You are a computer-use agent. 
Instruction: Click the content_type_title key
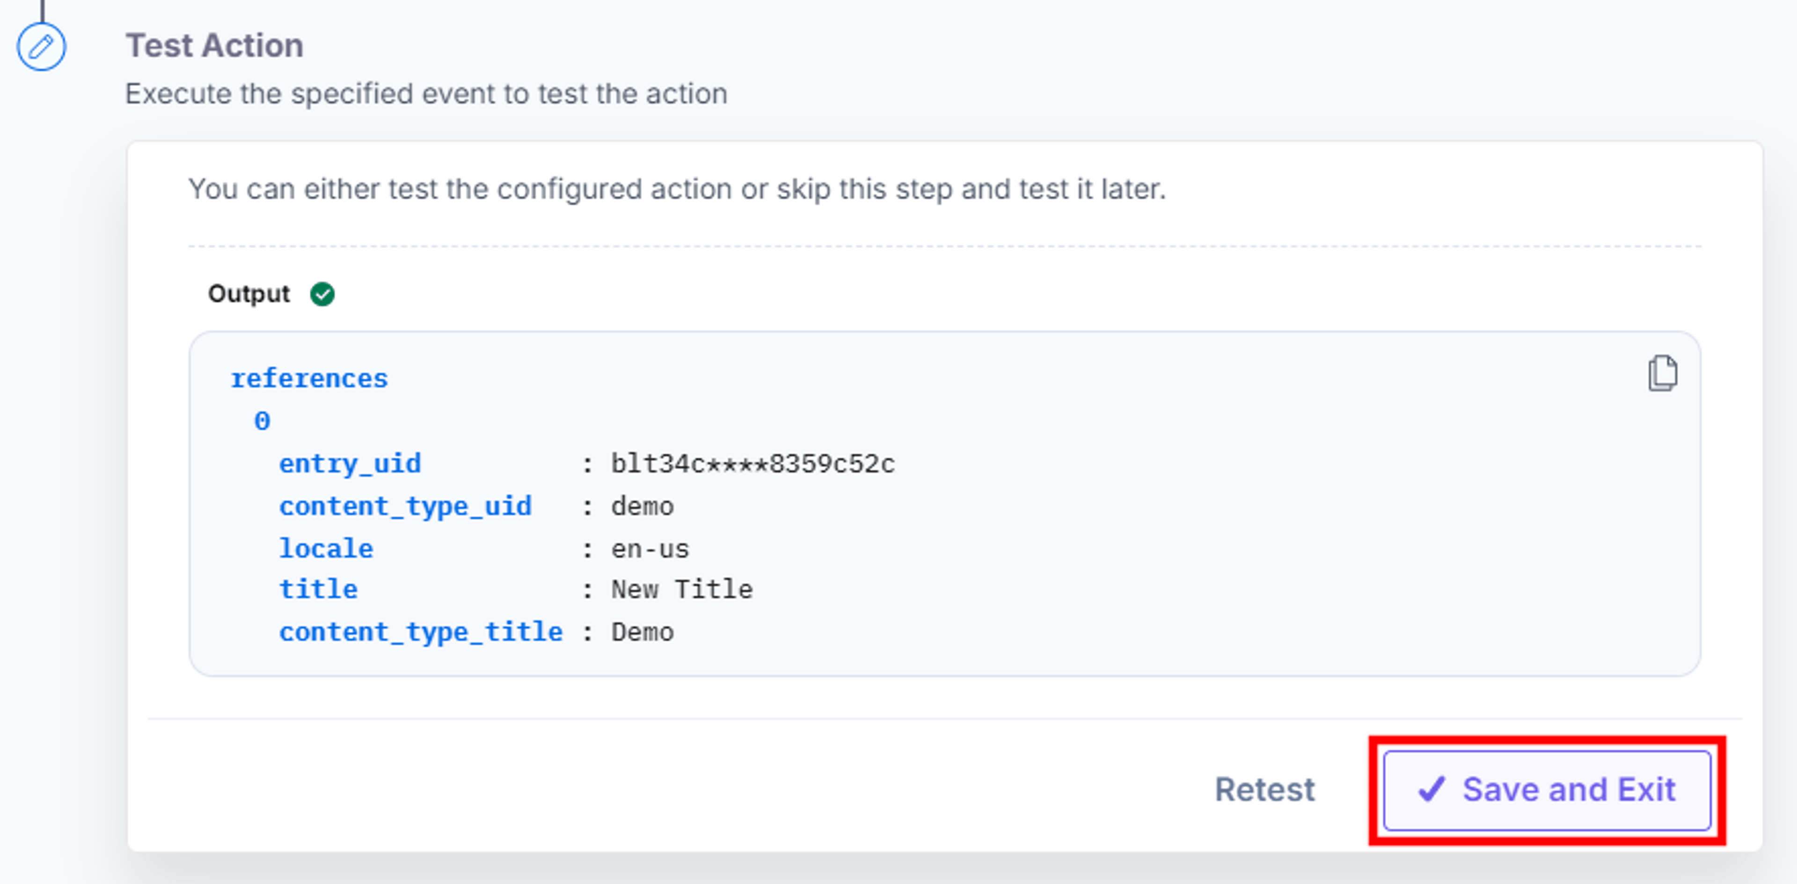point(421,633)
